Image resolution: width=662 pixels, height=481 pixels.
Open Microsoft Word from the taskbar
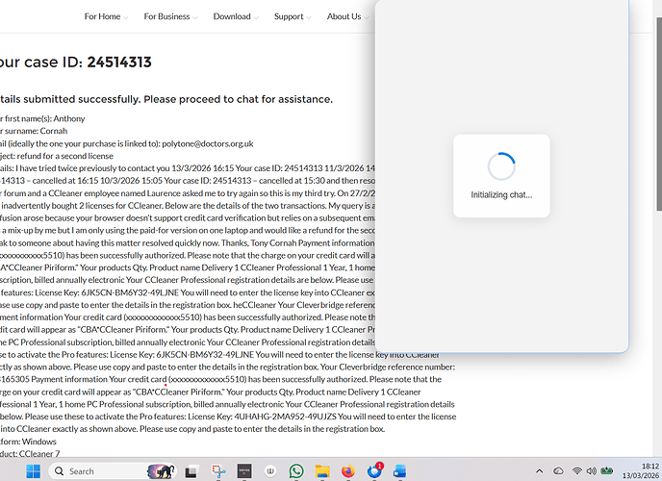tap(399, 470)
